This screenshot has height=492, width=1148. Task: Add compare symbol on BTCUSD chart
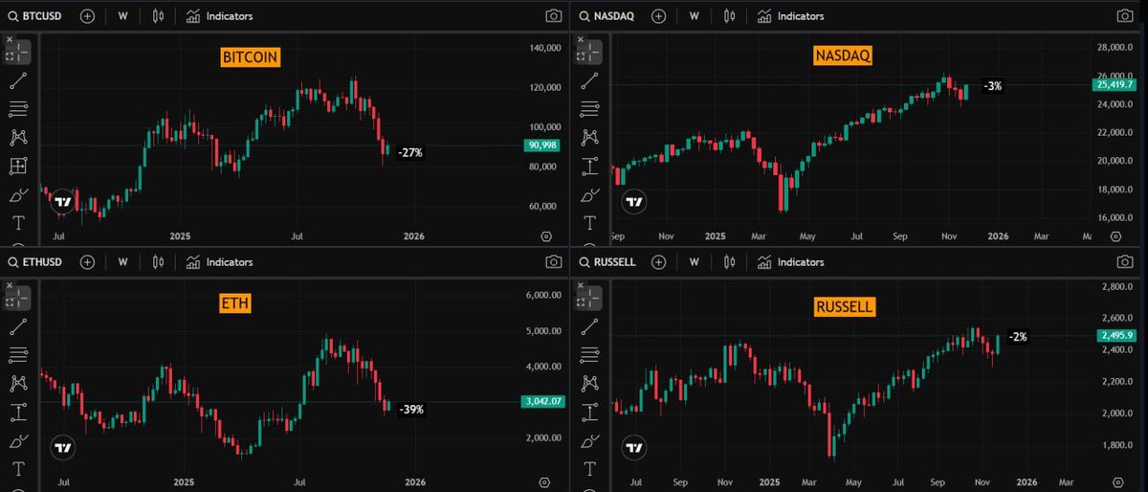(87, 16)
